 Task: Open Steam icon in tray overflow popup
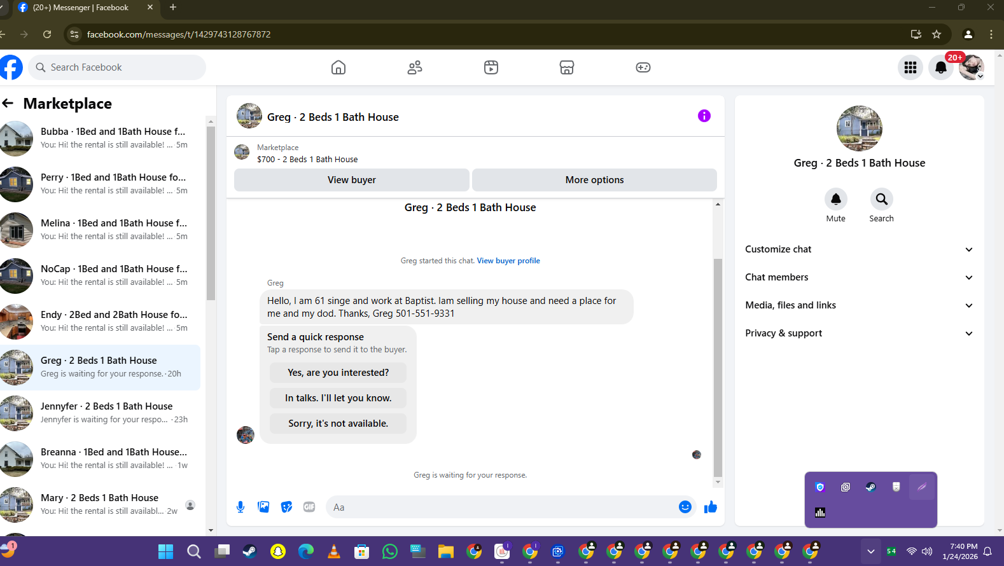pos(871,487)
